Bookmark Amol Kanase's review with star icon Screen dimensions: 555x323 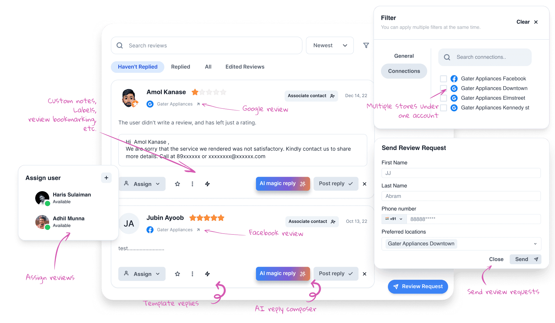pos(177,184)
